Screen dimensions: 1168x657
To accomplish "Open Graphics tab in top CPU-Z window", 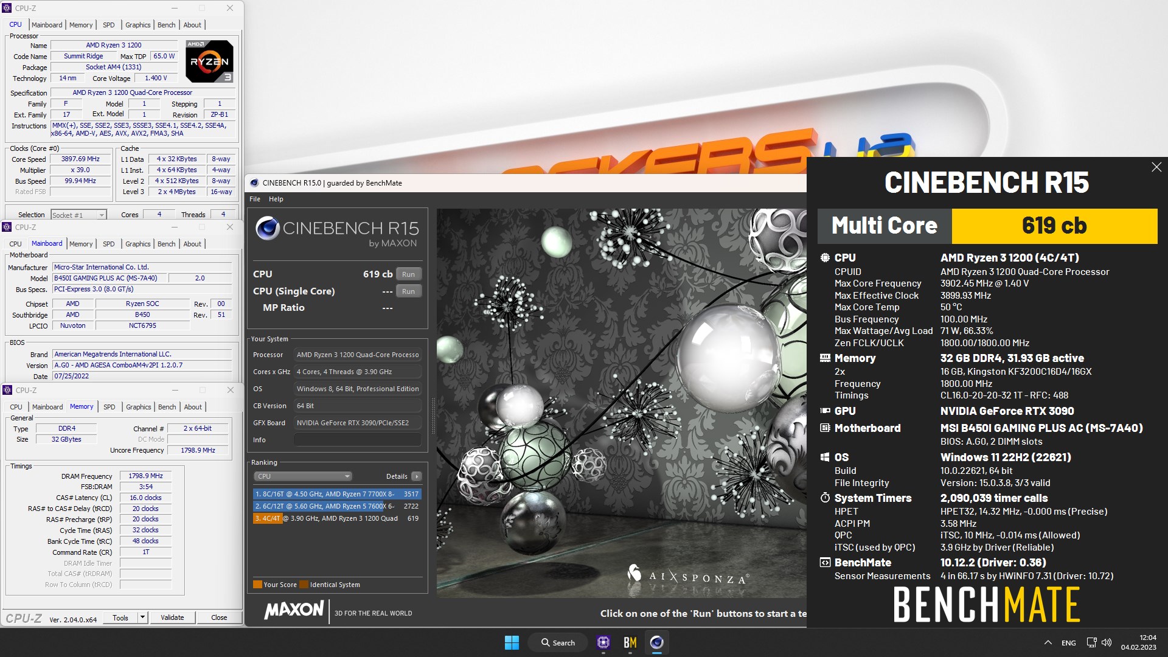I will click(x=138, y=25).
